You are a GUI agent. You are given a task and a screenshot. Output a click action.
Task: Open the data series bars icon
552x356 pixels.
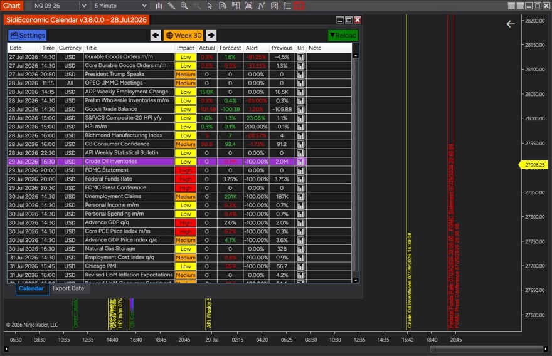(248, 6)
